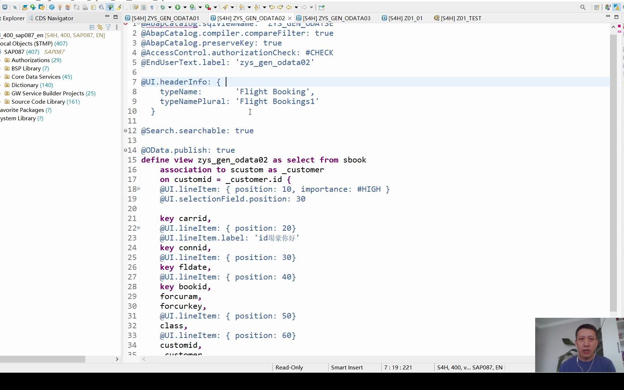Click the Read-Only indicator in status bar
This screenshot has height=390, width=624.
[x=289, y=367]
